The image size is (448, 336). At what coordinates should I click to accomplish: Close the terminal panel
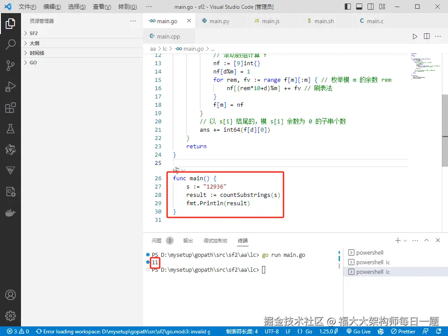(x=437, y=240)
